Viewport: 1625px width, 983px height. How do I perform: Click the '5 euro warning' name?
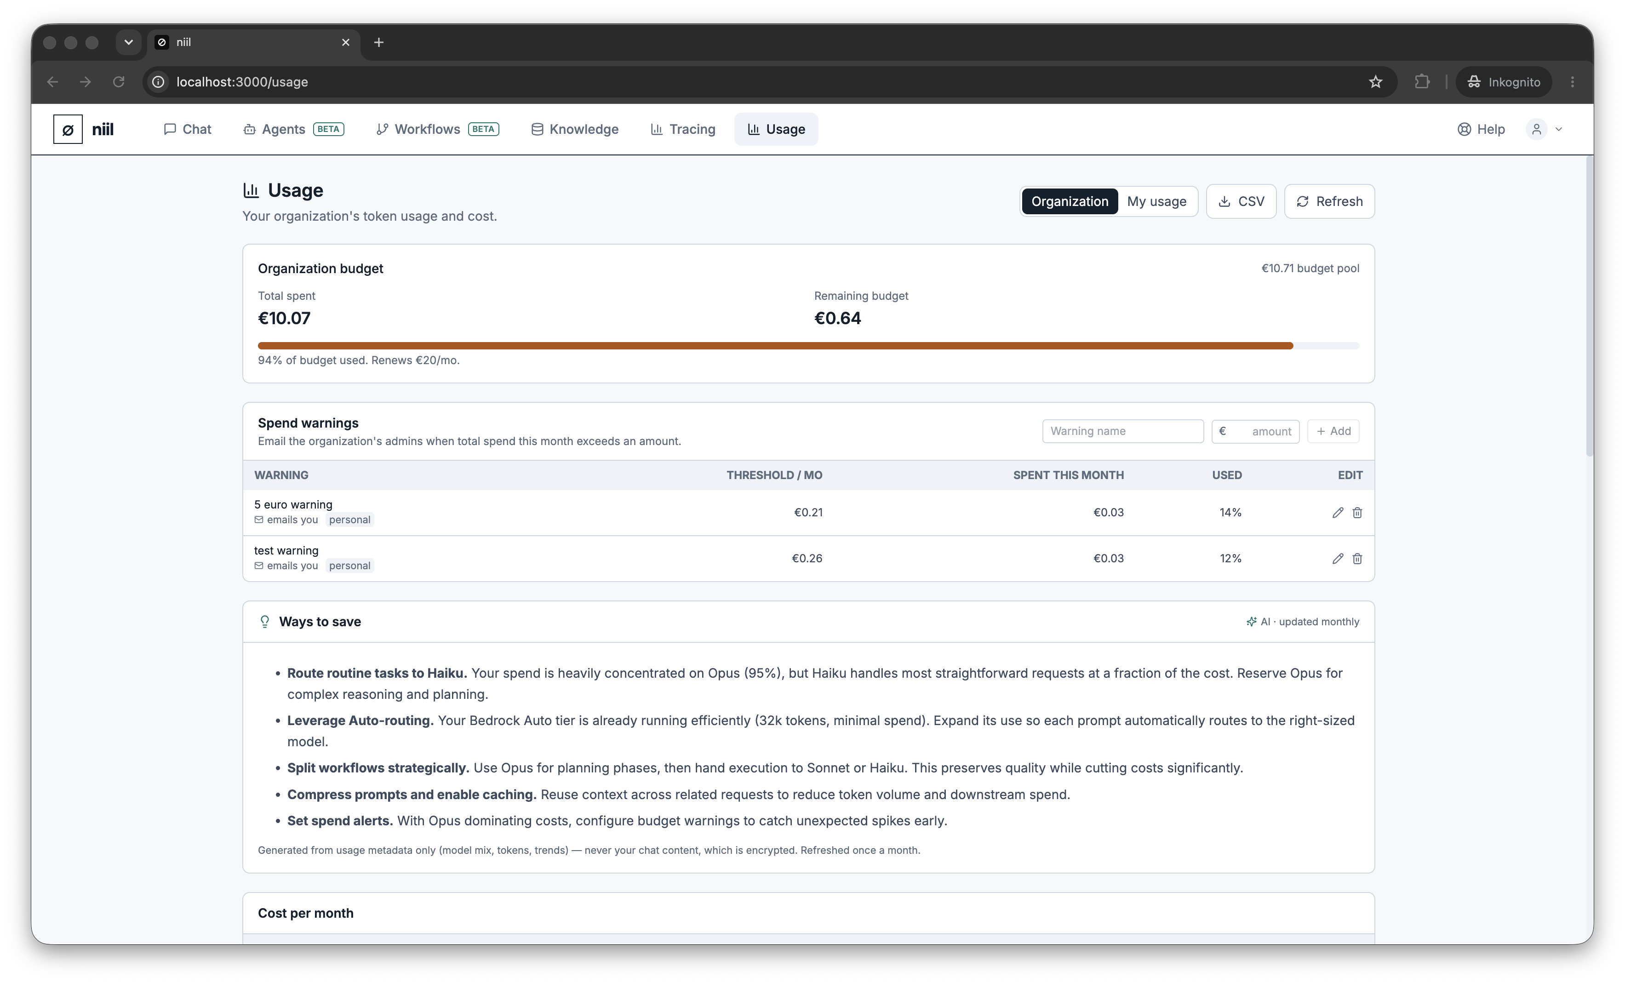[x=293, y=504]
